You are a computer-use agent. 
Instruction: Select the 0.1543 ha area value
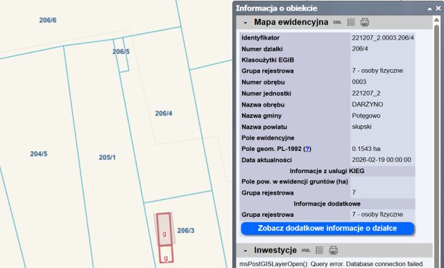(x=366, y=149)
